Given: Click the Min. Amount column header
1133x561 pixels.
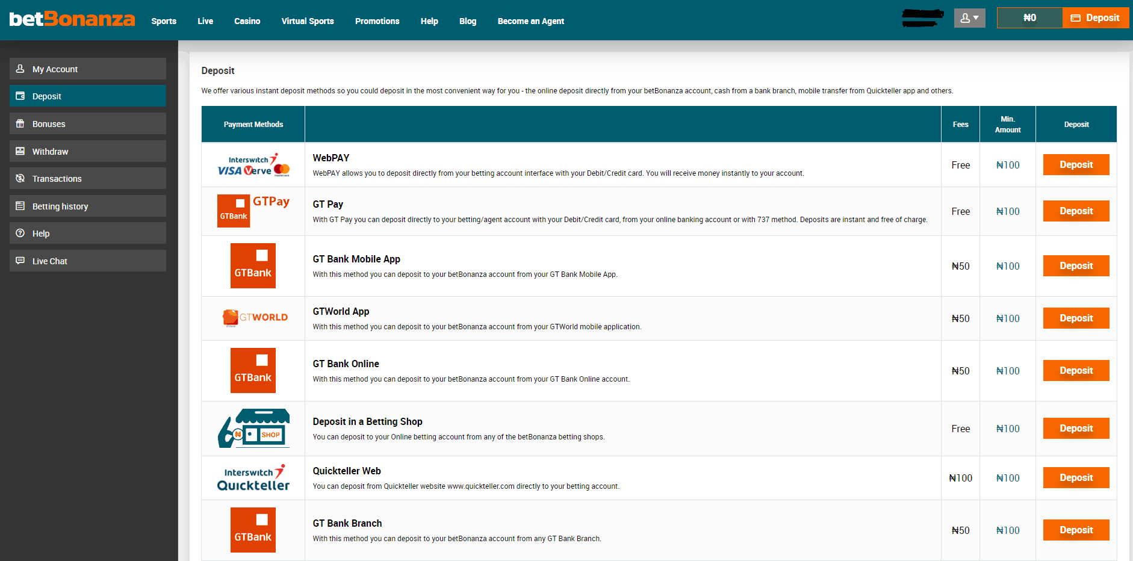Looking at the screenshot, I should tap(1008, 125).
